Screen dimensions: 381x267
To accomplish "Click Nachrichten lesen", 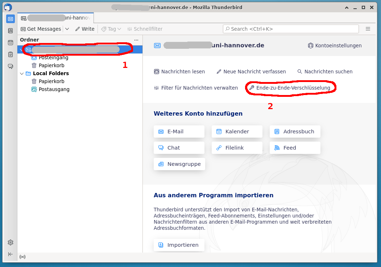I will pos(179,72).
